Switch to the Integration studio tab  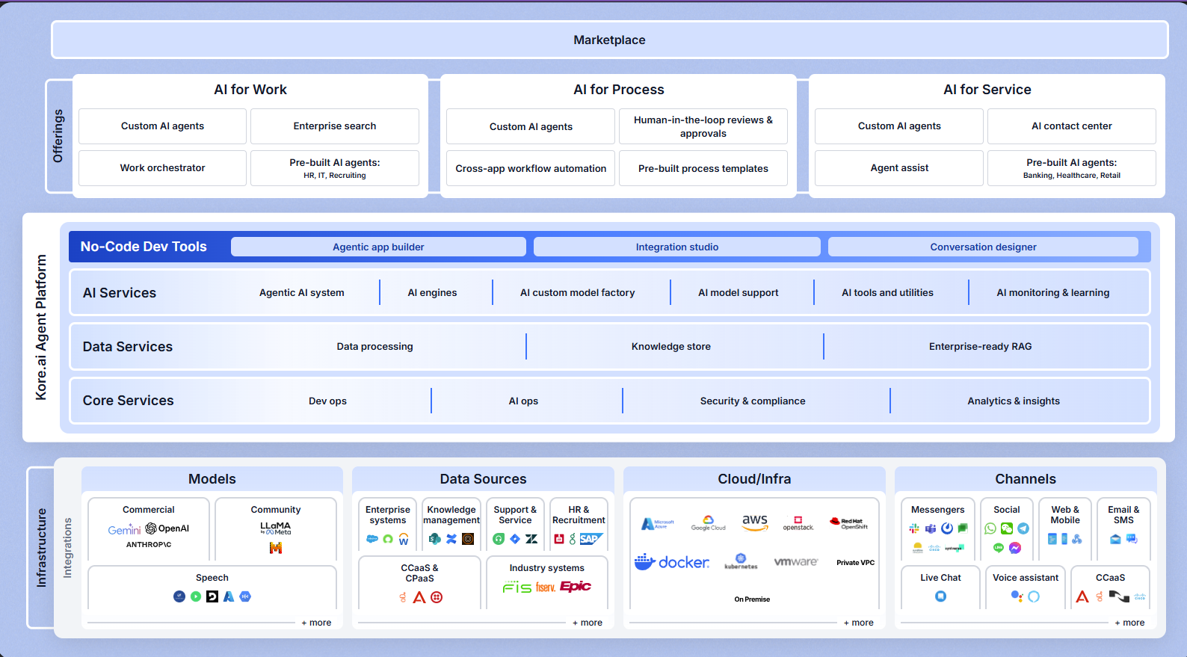677,247
